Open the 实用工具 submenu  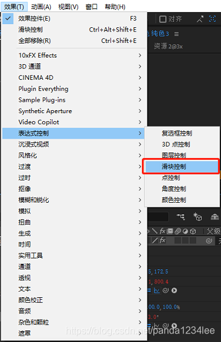tap(74, 255)
